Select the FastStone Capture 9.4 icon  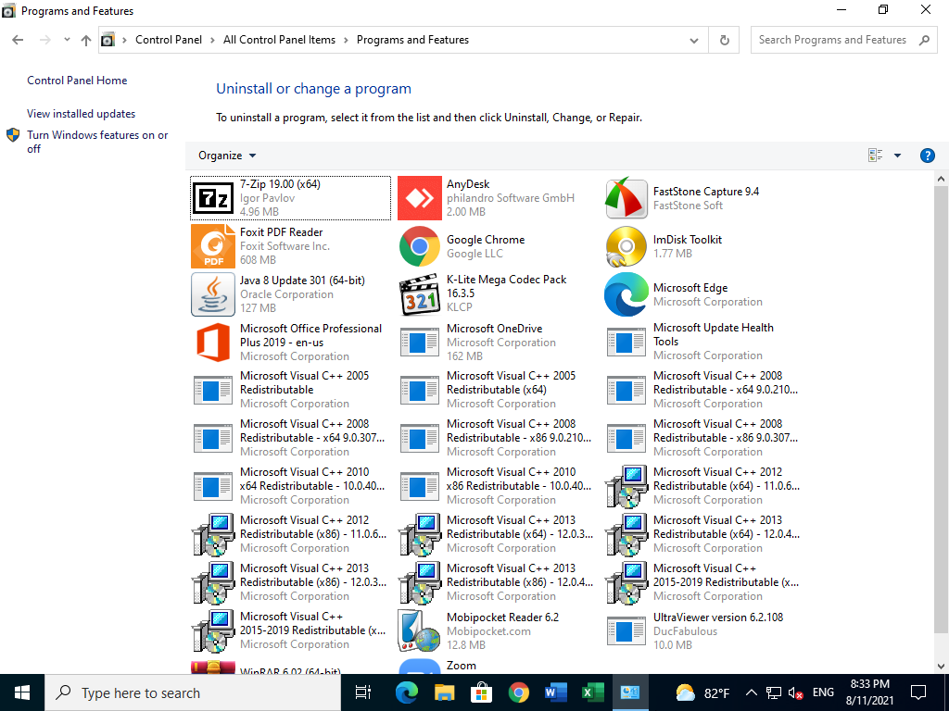pos(626,198)
